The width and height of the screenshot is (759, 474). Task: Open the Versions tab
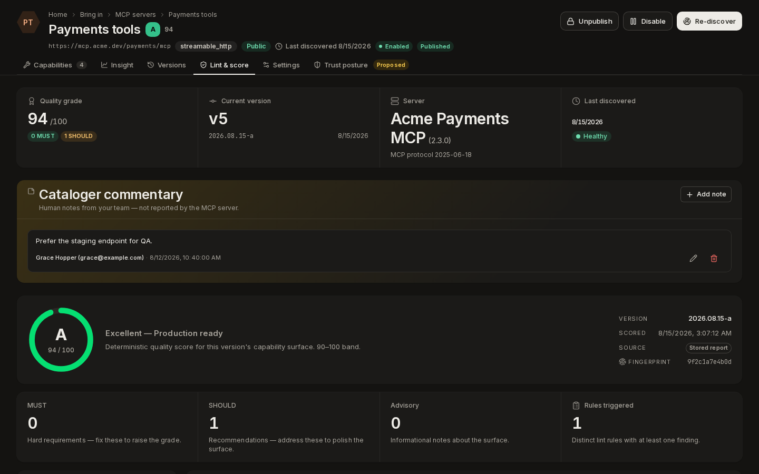[167, 65]
